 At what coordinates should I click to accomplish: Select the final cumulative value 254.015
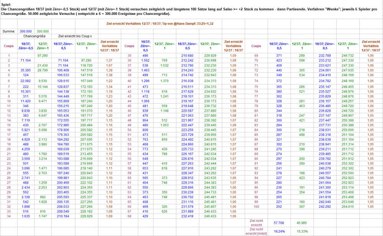348,207
